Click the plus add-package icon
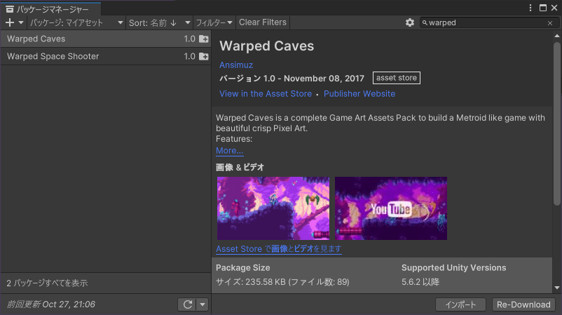This screenshot has height=315, width=562. click(10, 22)
